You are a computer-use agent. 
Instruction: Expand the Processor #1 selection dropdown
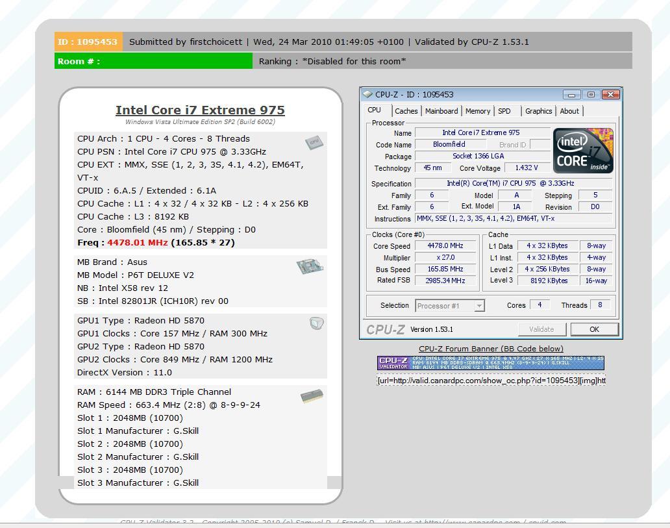(479, 306)
